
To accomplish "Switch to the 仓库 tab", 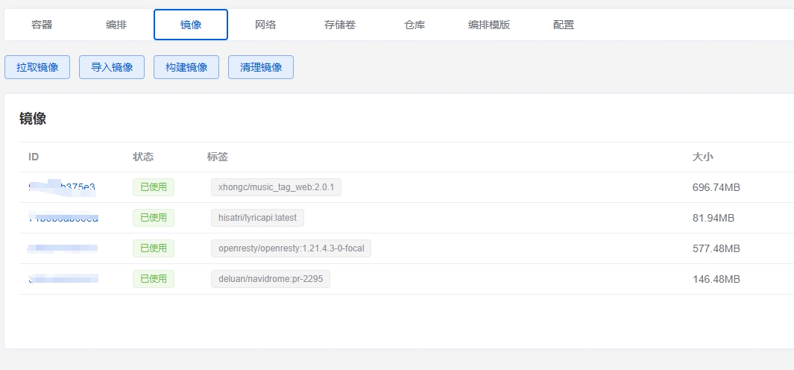I will pos(415,25).
